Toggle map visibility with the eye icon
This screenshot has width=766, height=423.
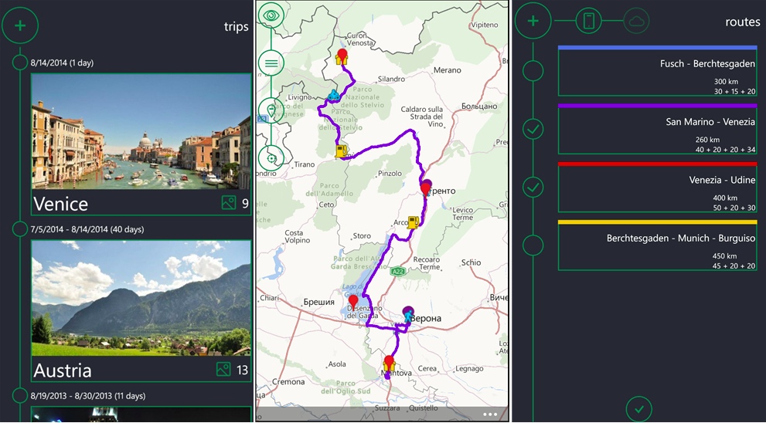[271, 15]
